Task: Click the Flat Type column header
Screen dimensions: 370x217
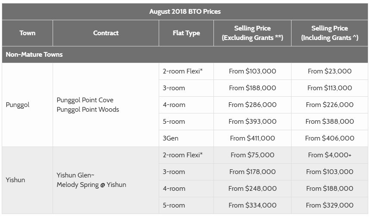Action: [x=186, y=33]
